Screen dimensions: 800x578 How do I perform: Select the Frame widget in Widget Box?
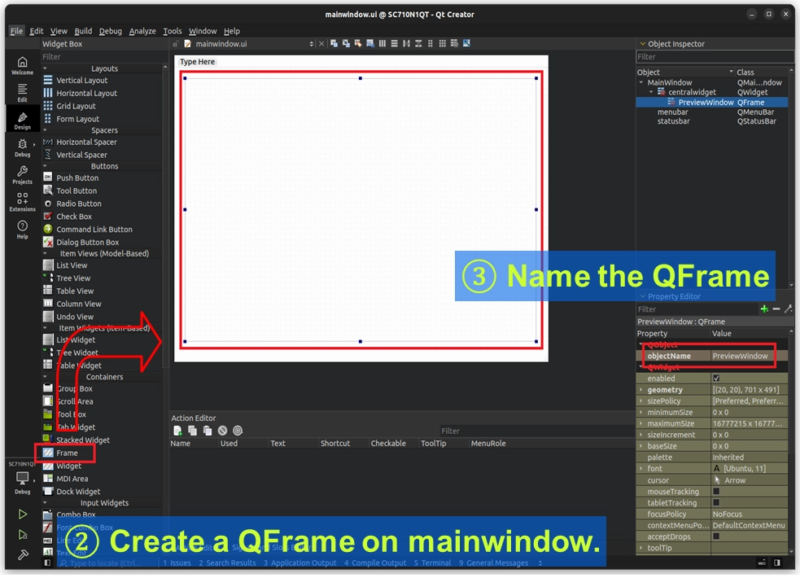click(67, 453)
